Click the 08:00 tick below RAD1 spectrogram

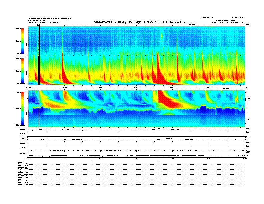(100, 88)
